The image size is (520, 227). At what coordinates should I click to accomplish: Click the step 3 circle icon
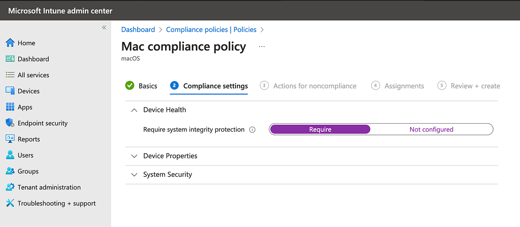point(264,86)
